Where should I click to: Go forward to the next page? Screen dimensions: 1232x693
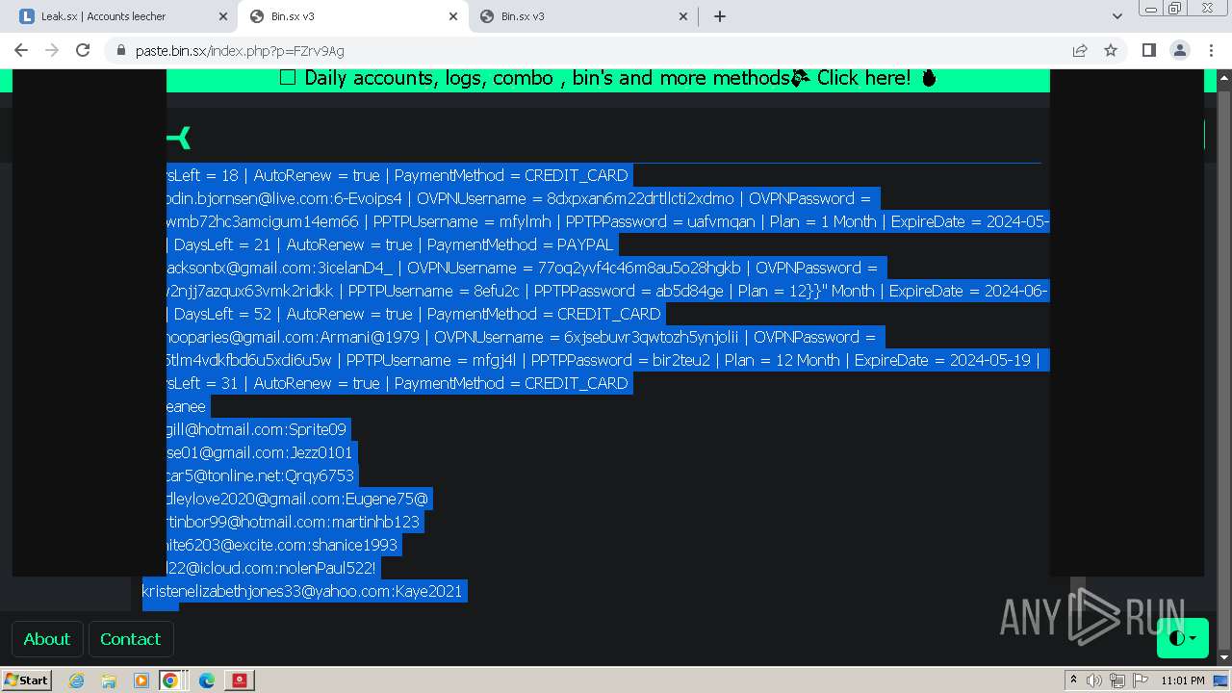pos(52,50)
